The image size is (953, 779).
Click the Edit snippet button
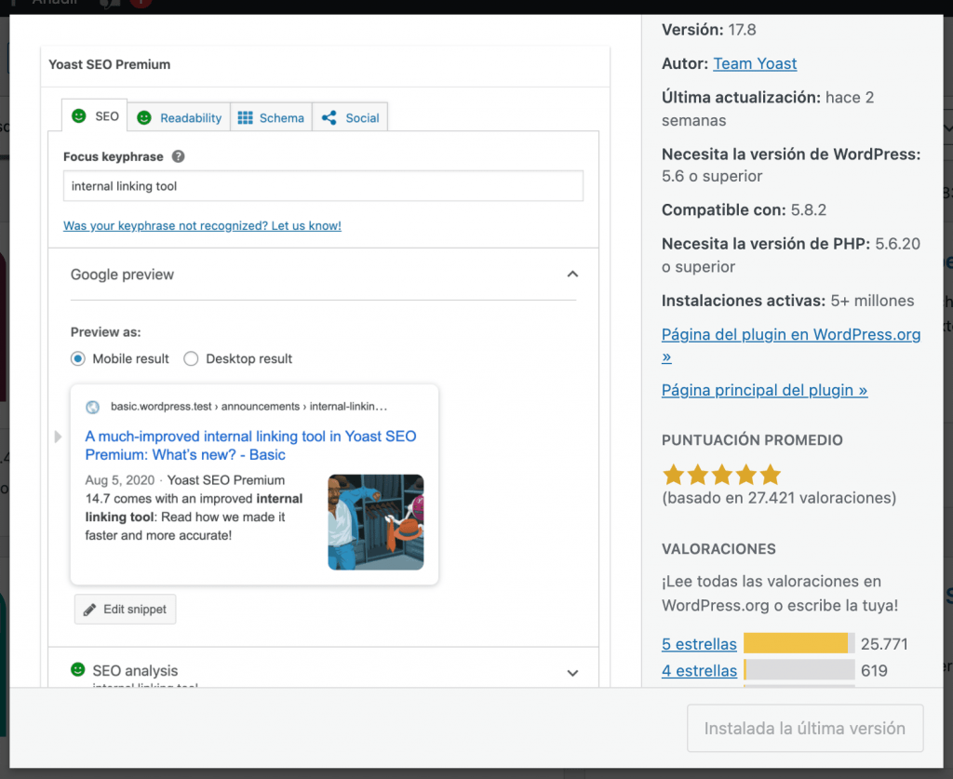click(x=126, y=610)
